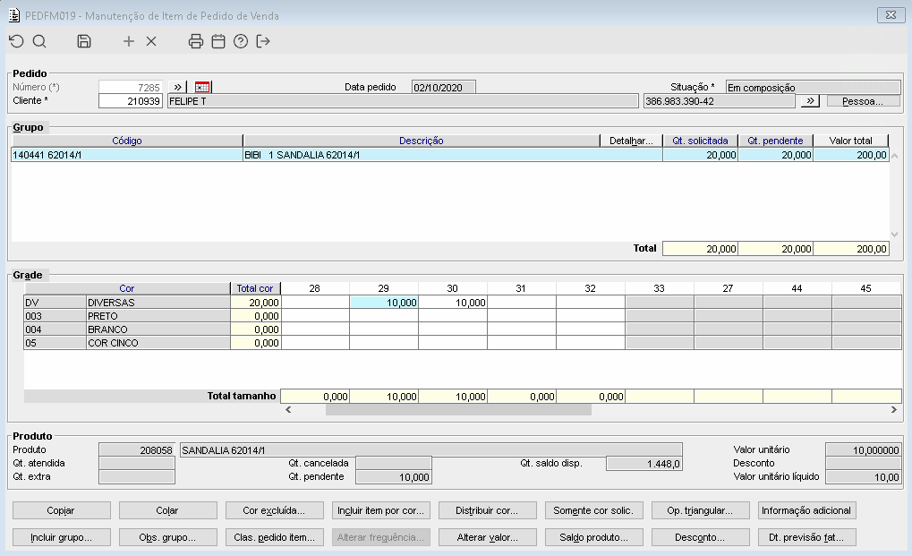Click size 30 cell for DIVERSAS row
Viewport: 912px width, 556px height.
(453, 303)
